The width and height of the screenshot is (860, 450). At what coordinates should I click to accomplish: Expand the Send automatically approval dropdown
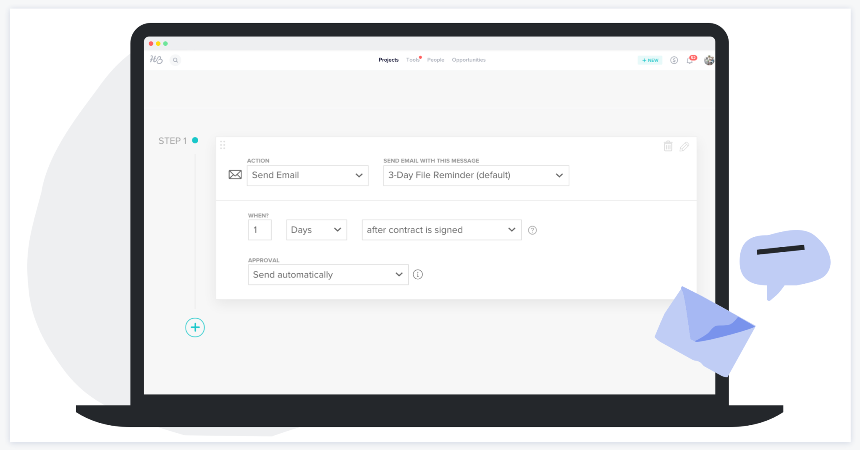pyautogui.click(x=328, y=275)
